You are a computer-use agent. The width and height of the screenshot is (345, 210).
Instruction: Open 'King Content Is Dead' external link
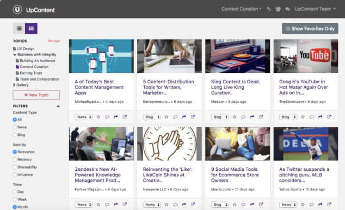[x=261, y=117]
